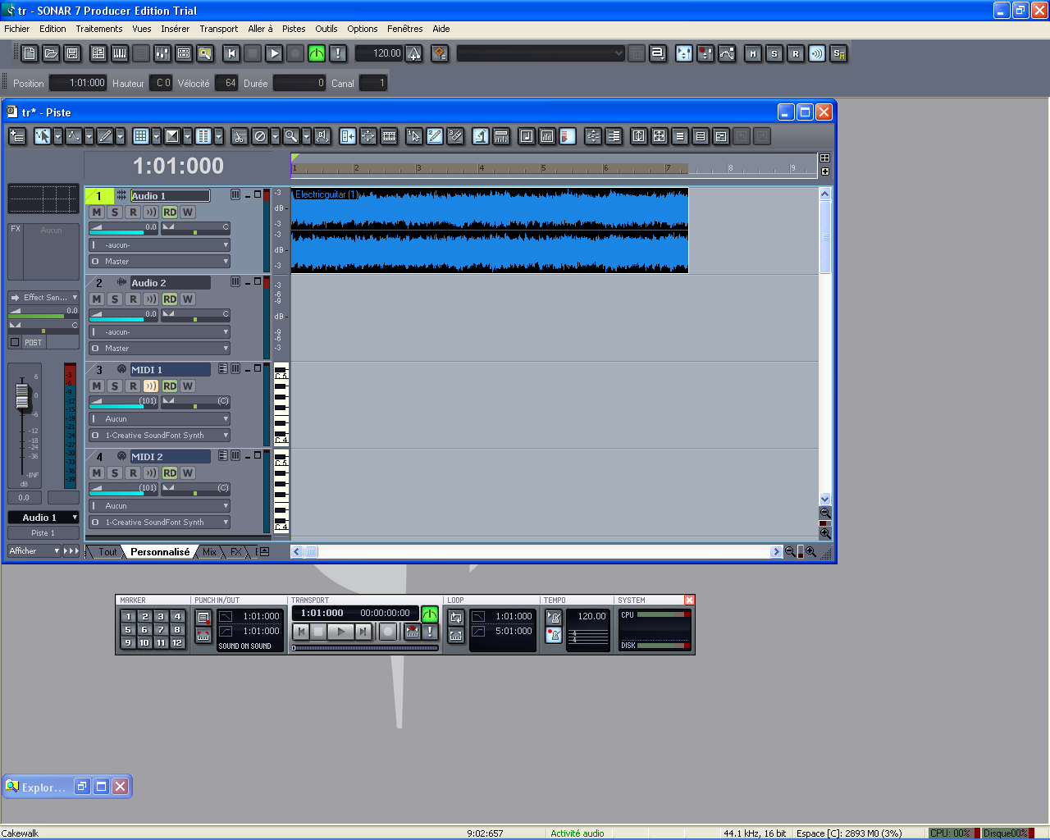Select the magnifier zoom tool in Piste toolbar

pos(290,136)
